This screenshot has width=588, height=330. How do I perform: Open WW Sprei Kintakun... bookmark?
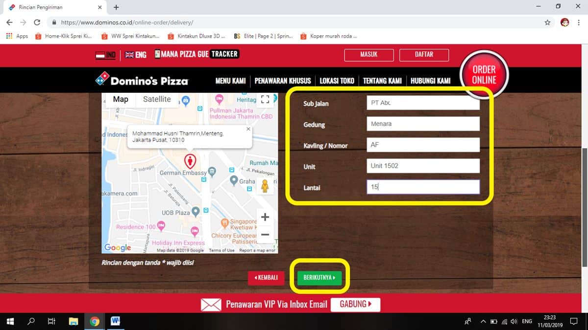[130, 36]
